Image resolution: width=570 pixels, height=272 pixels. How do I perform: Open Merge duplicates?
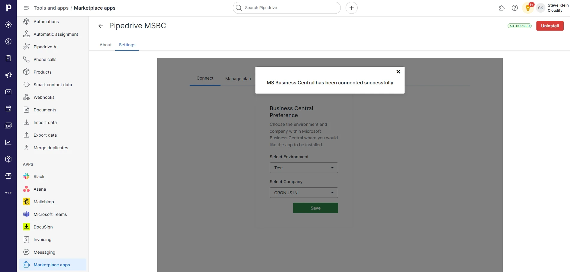[x=53, y=148]
